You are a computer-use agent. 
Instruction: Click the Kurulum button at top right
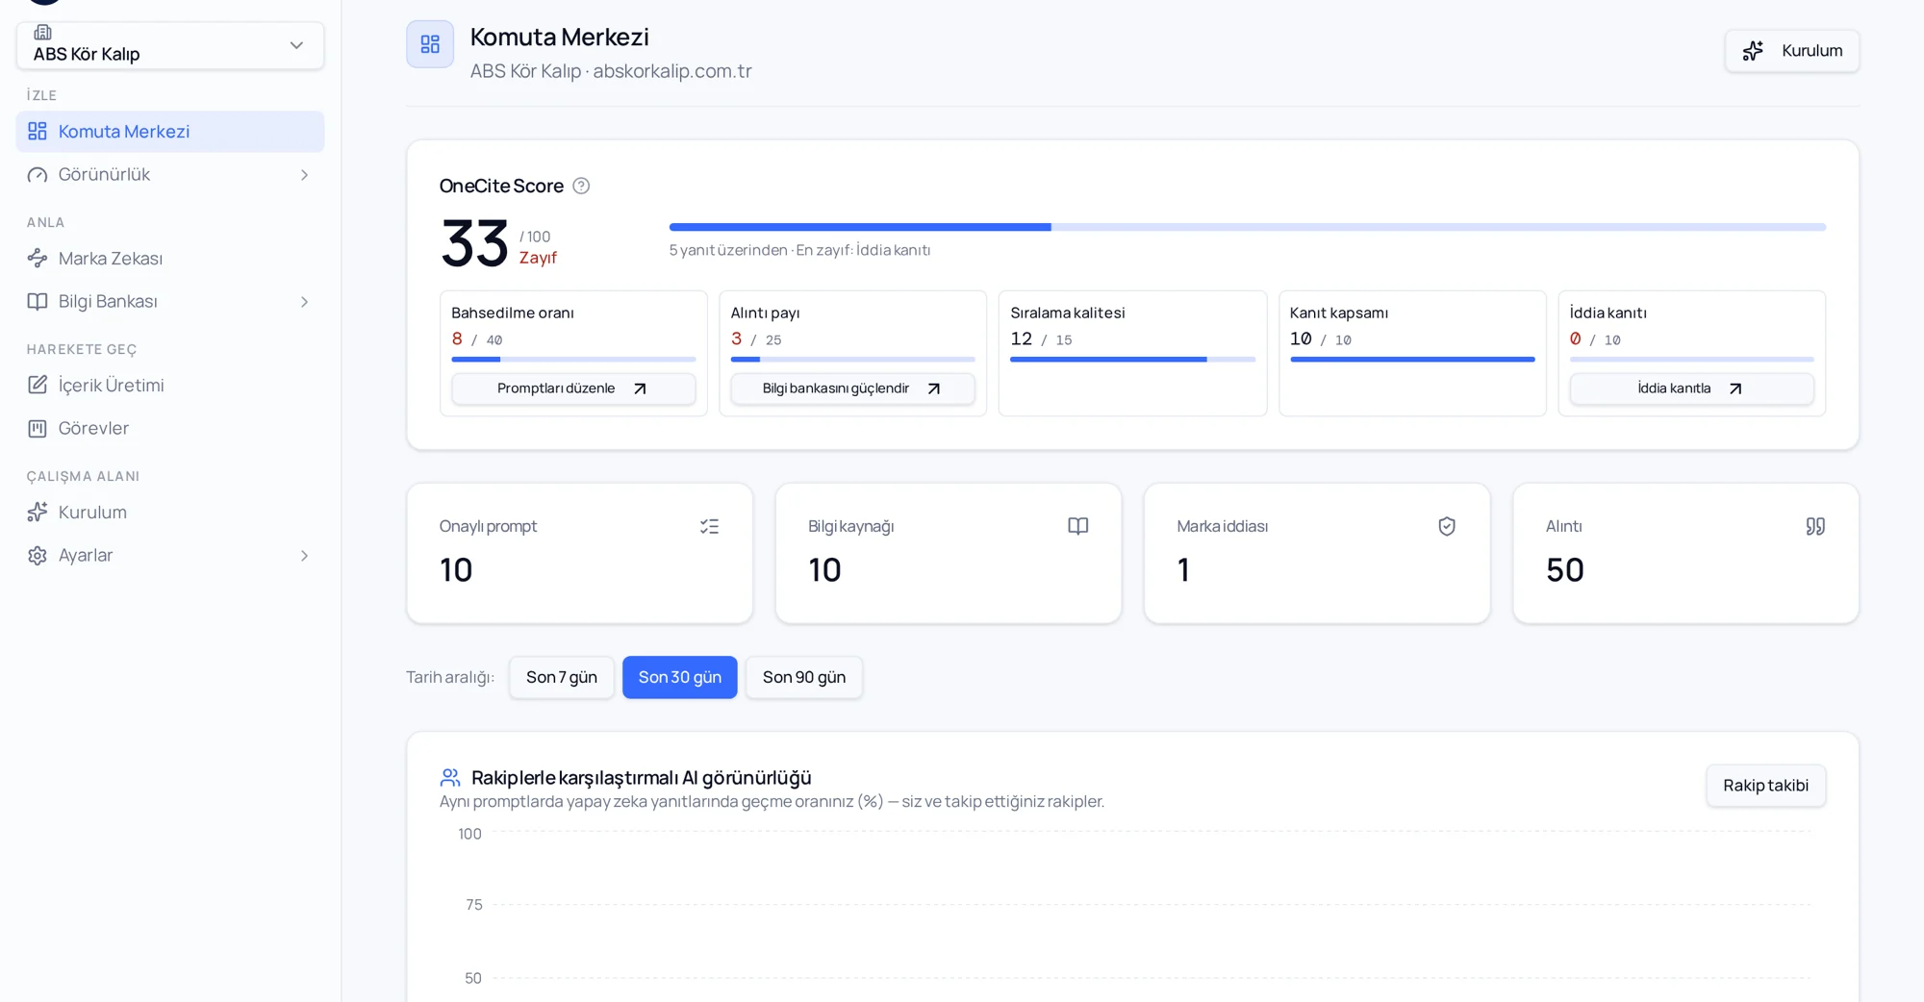point(1791,51)
